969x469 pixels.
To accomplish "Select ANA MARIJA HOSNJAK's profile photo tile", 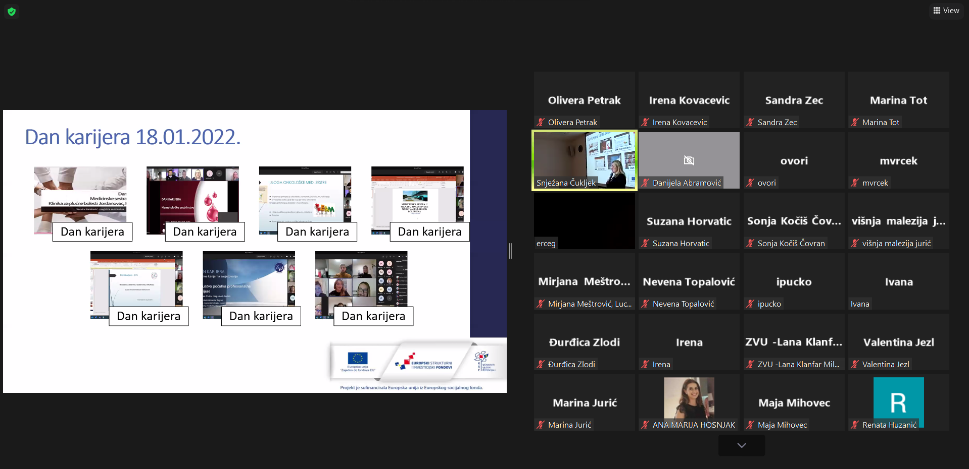I will tap(689, 398).
